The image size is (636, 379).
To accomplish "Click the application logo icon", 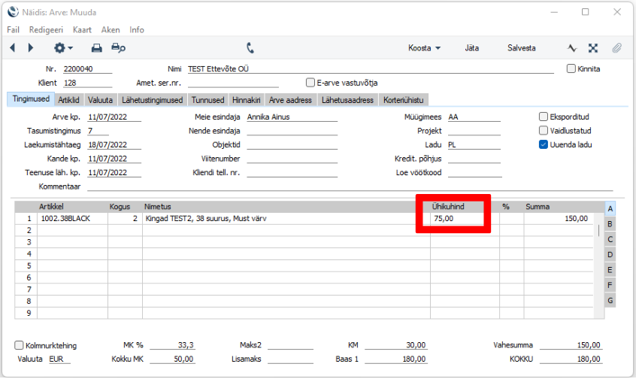I will 13,12.
